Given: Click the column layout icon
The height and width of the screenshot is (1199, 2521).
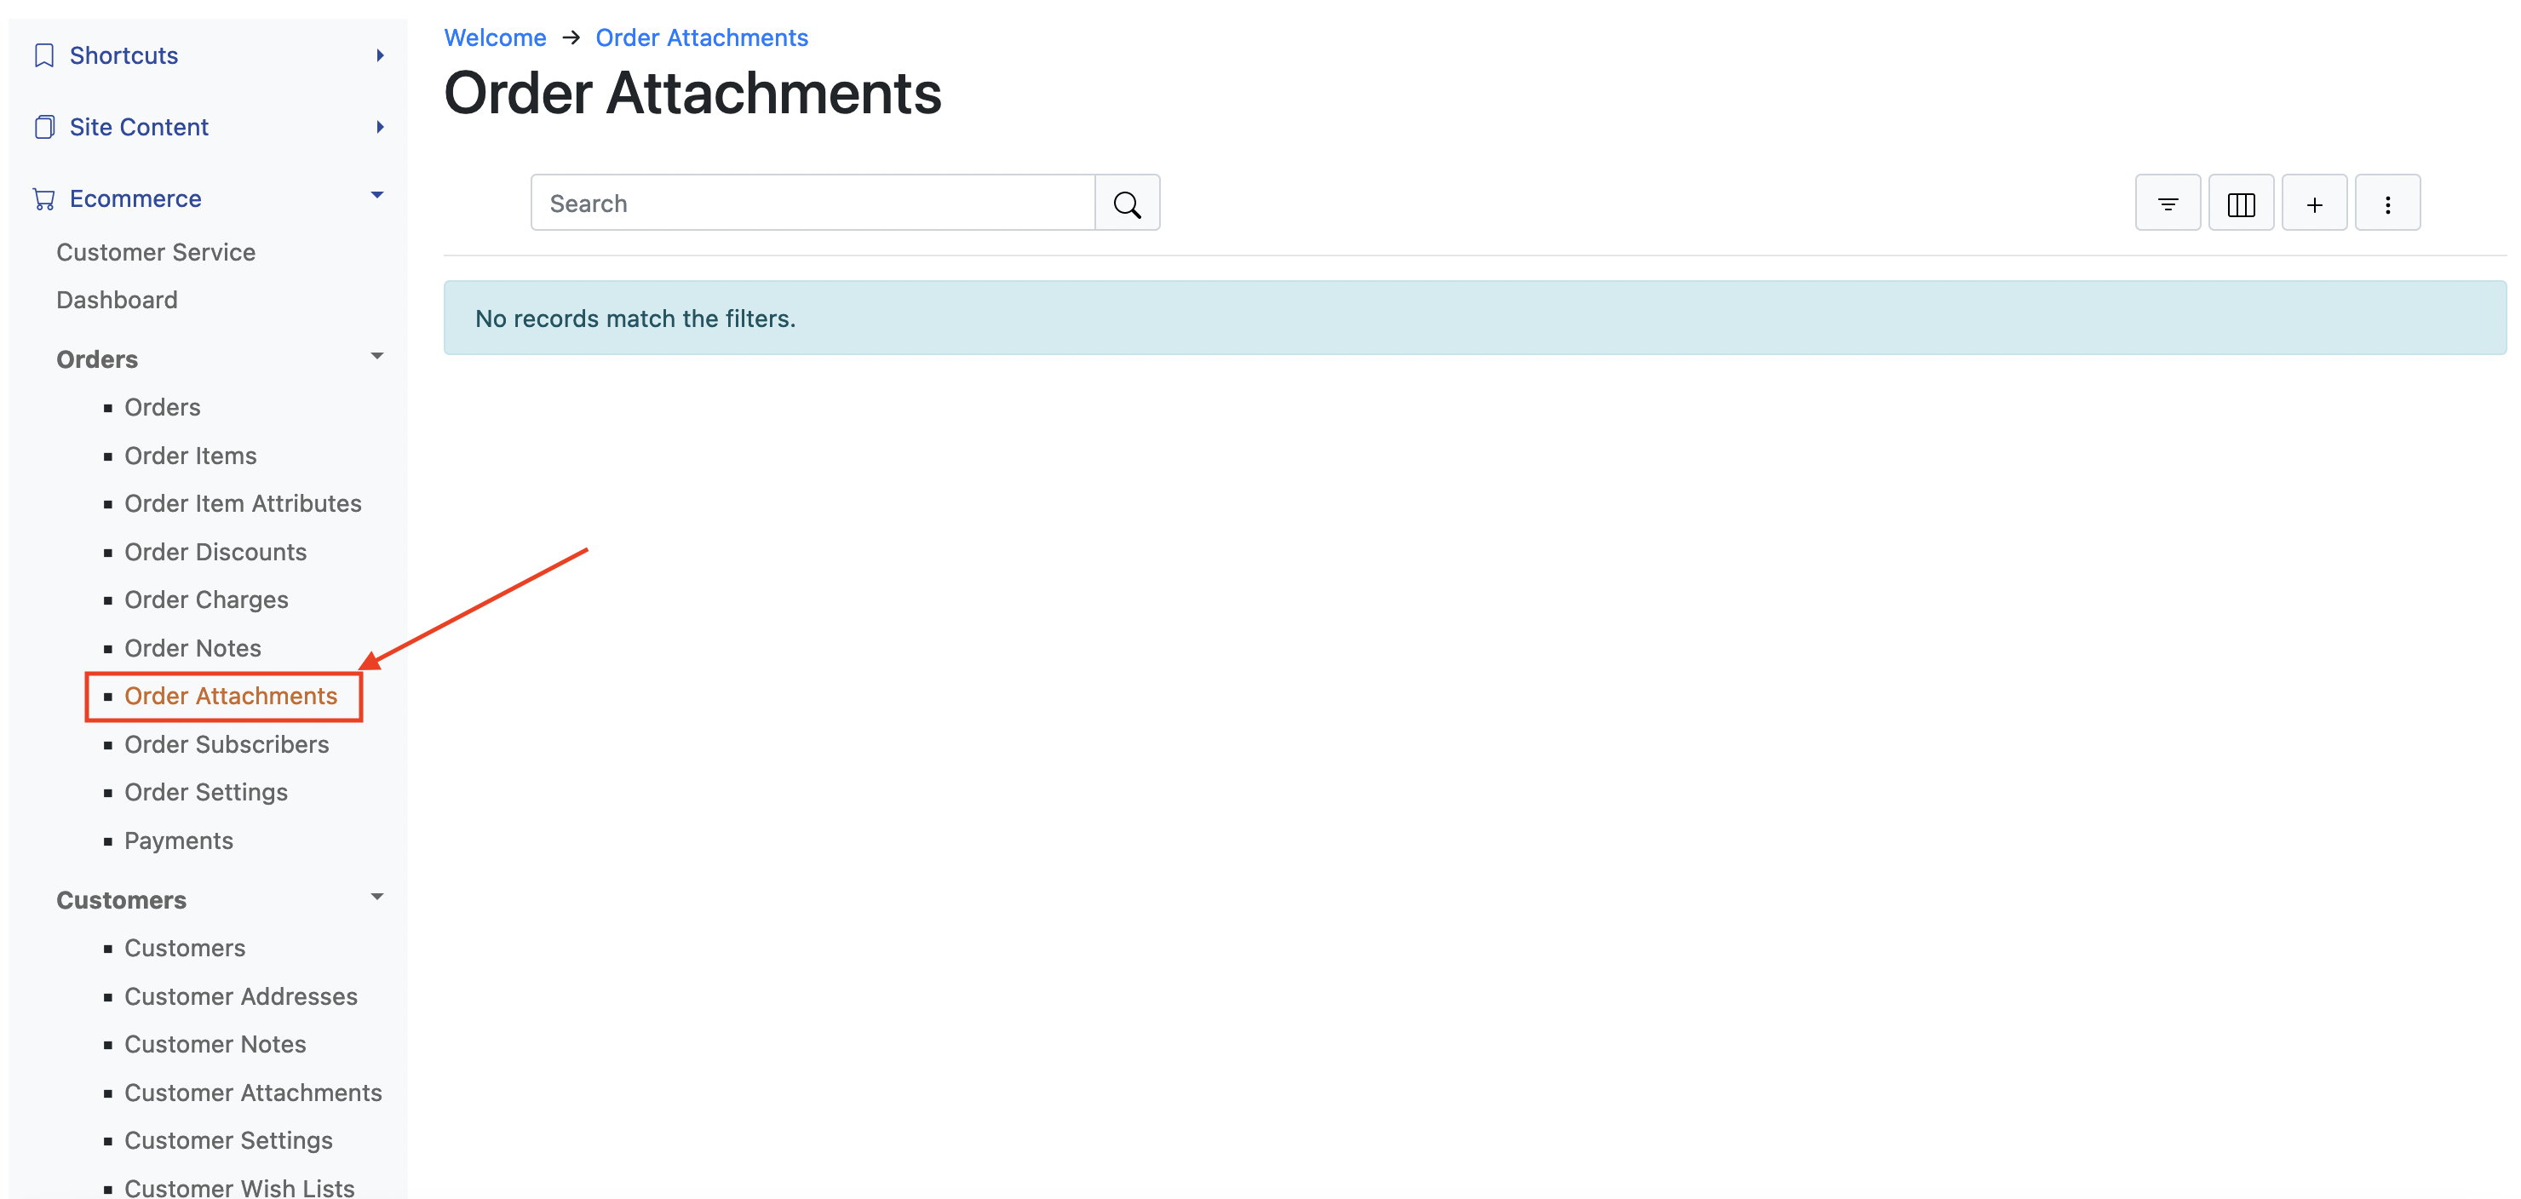Looking at the screenshot, I should tap(2241, 203).
